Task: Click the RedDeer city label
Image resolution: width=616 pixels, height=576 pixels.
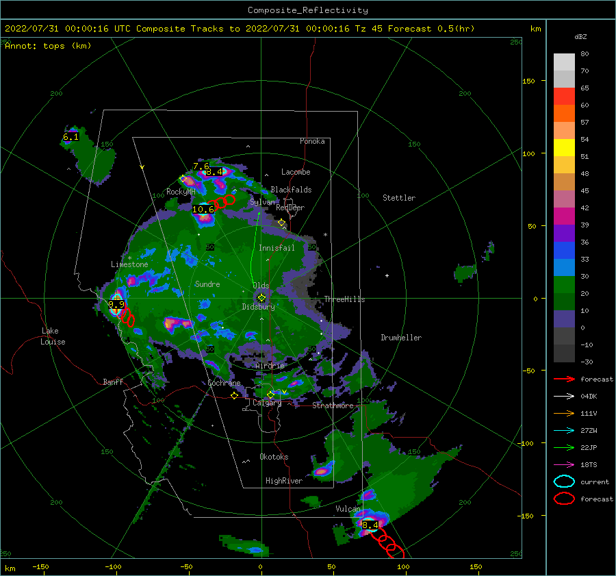Action: tap(290, 208)
